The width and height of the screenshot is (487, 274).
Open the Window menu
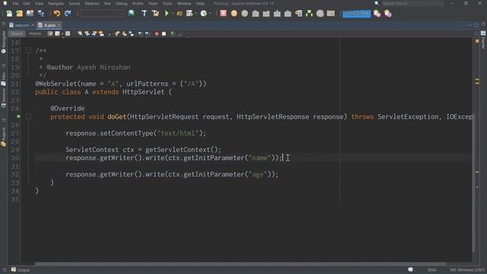[184, 3]
